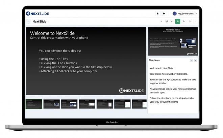Toggle dark mode moon icon

[x=158, y=13]
